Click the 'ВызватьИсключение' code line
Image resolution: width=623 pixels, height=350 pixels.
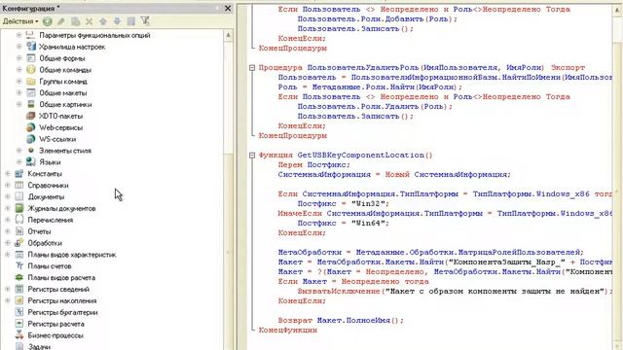tap(456, 291)
